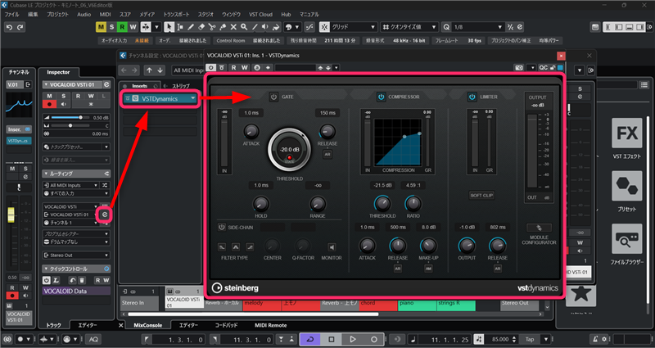Viewport: 655px width, 348px height.
Task: Select the Object Selection arrow tool
Action: point(169,27)
